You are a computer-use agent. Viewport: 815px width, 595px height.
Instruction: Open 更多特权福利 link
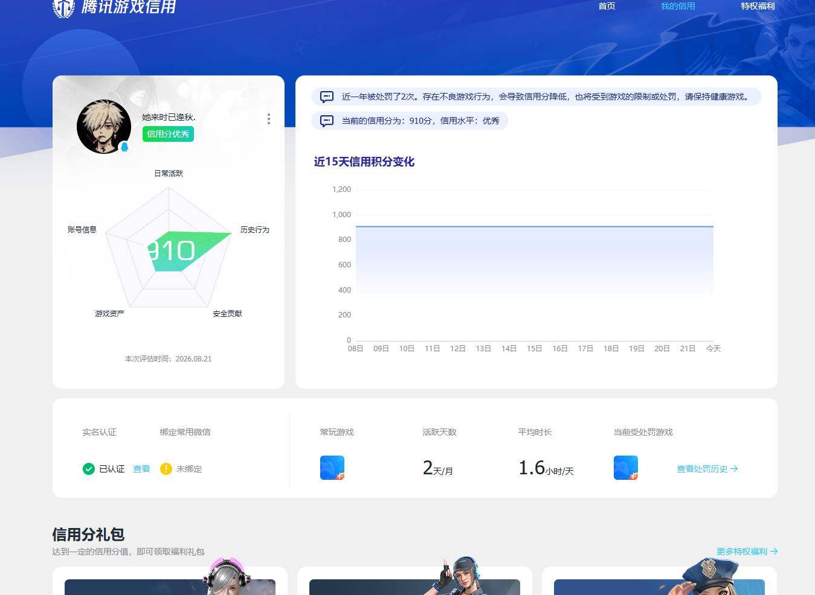coord(747,552)
